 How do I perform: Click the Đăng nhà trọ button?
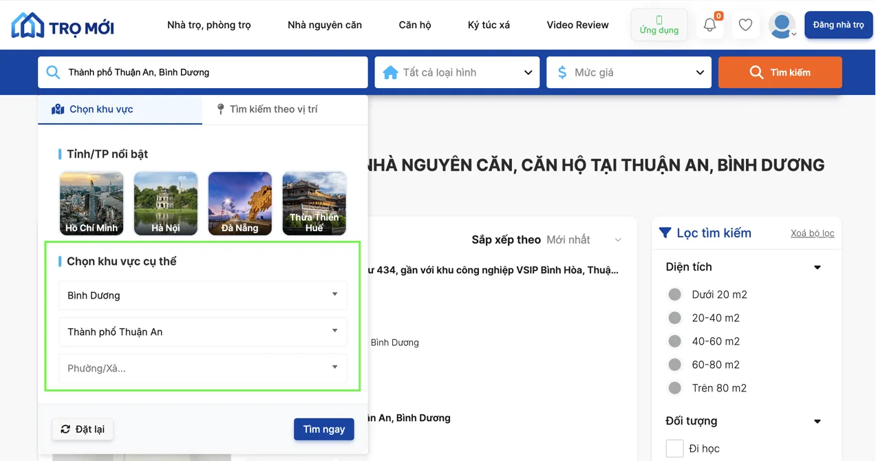839,25
